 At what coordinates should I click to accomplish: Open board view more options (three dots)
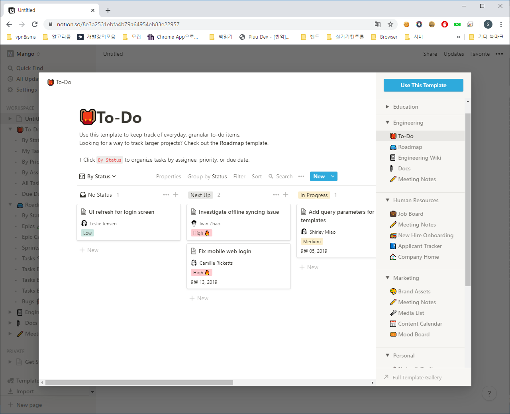[x=301, y=176]
